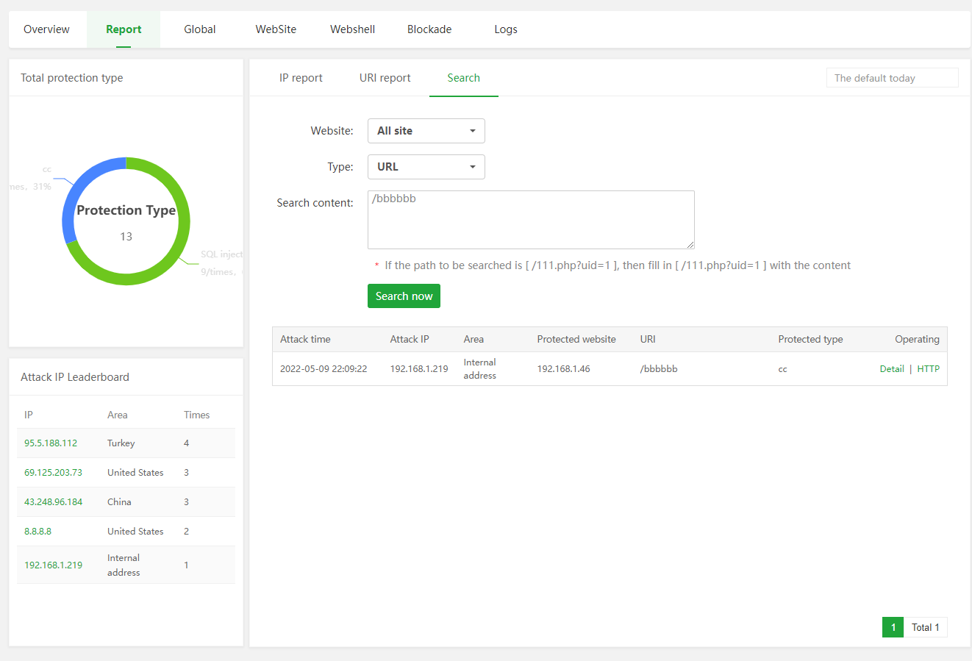Screen dimensions: 972x661
Task: Open leaderboard IP 43.248.96.184 from China
Action: point(53,502)
